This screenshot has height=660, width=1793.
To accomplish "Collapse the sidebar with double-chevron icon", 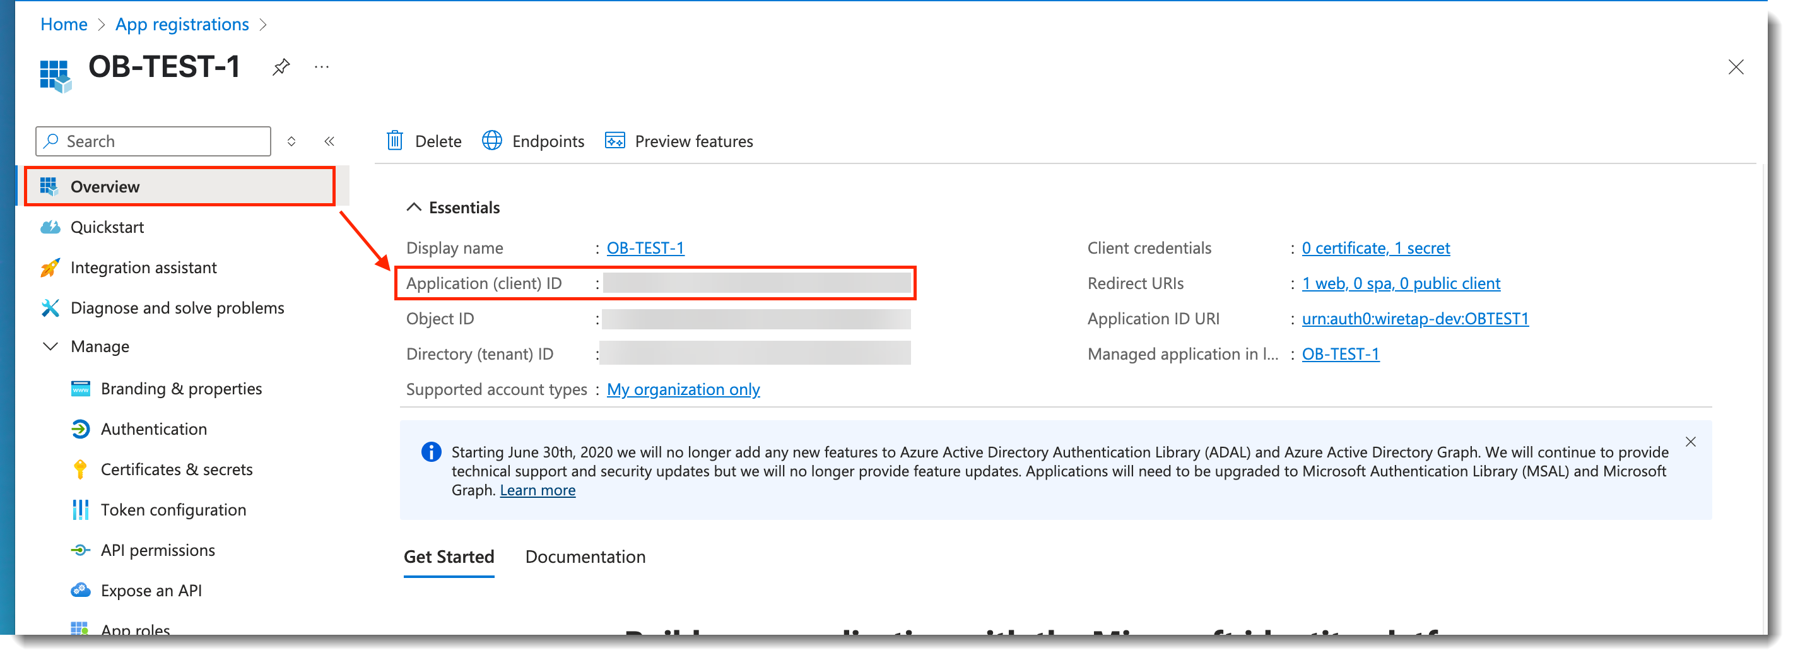I will [x=329, y=141].
